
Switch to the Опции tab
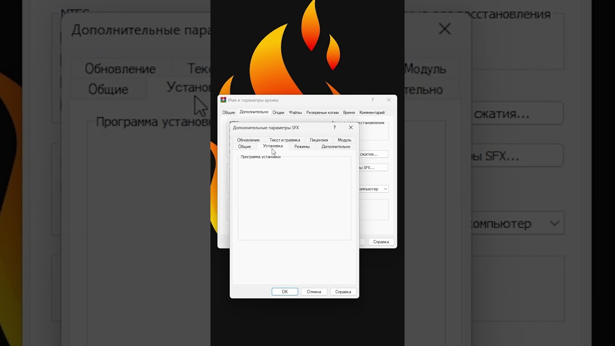click(x=278, y=112)
